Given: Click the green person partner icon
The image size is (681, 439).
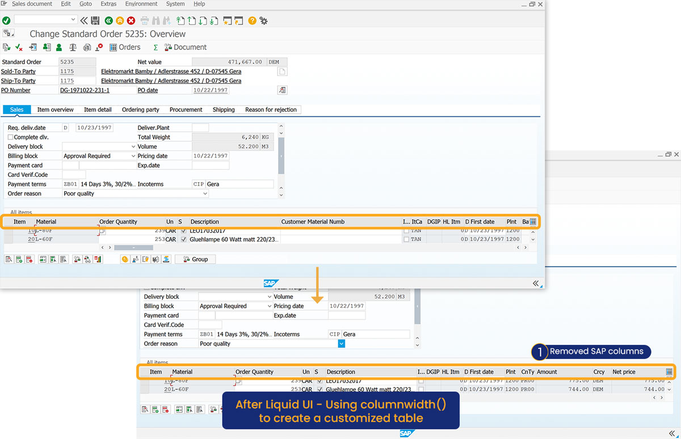Looking at the screenshot, I should click(59, 48).
